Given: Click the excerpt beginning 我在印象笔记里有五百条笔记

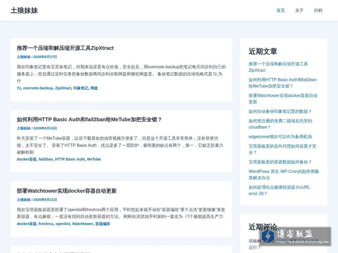Looking at the screenshot, I should pos(121,74).
